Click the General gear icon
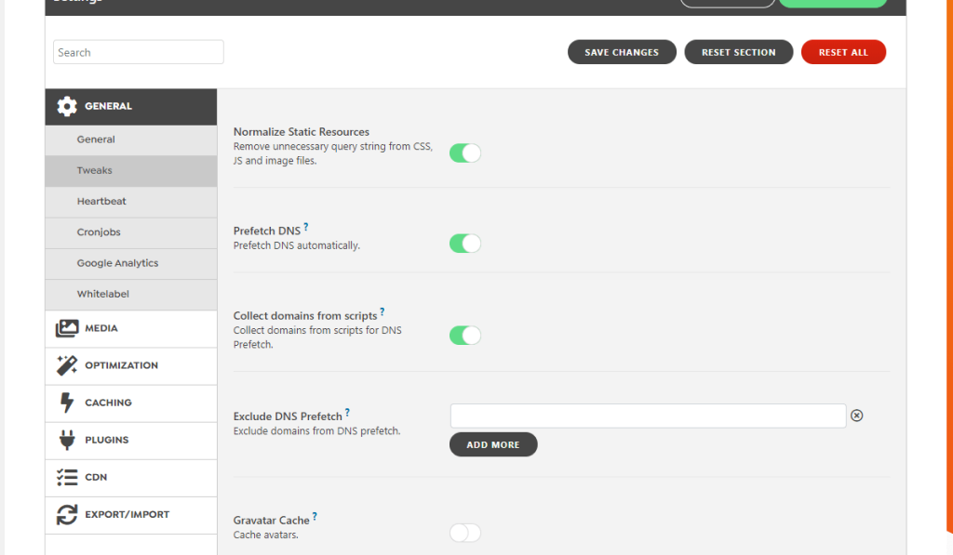 pos(67,106)
